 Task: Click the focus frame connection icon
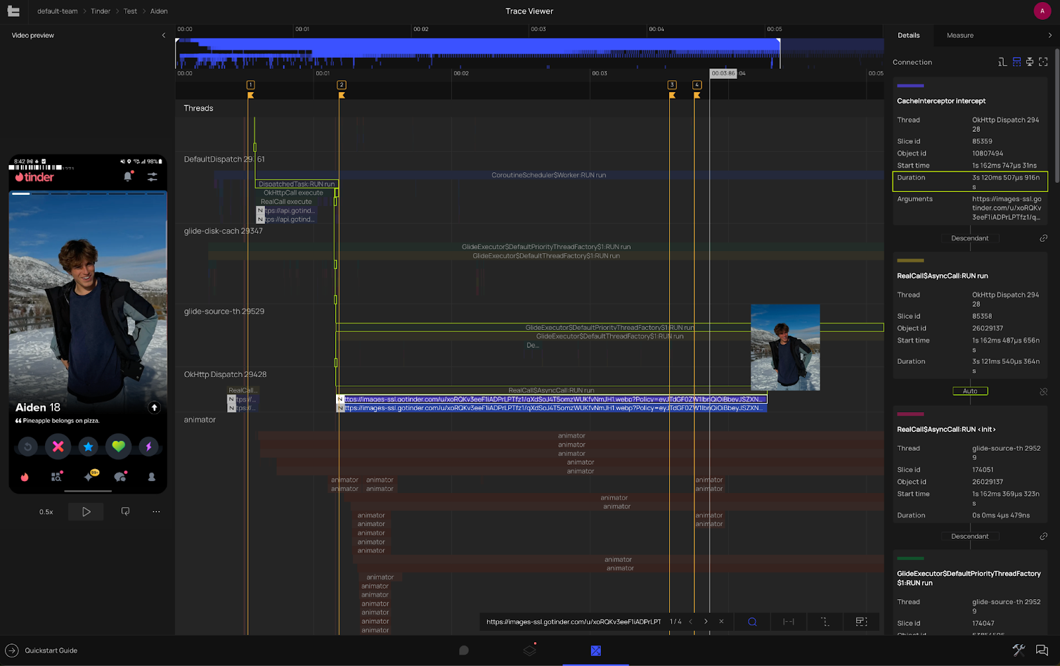(x=1043, y=62)
